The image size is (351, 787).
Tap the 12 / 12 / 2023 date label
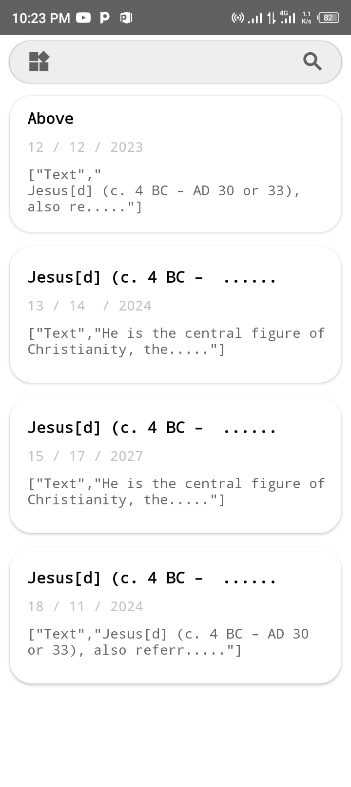85,147
